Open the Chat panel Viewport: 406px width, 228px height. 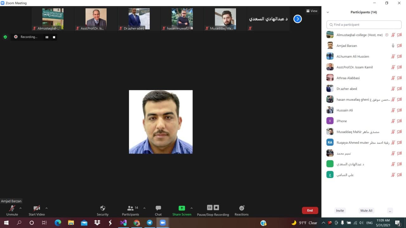coord(158,210)
